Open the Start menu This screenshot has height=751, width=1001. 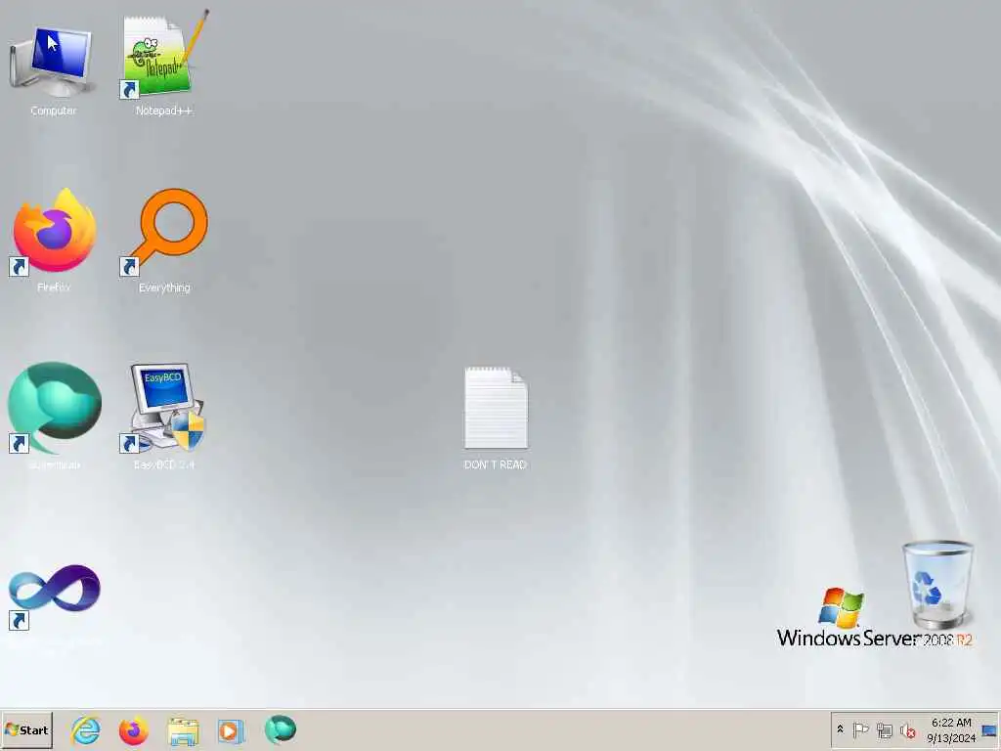(x=26, y=729)
